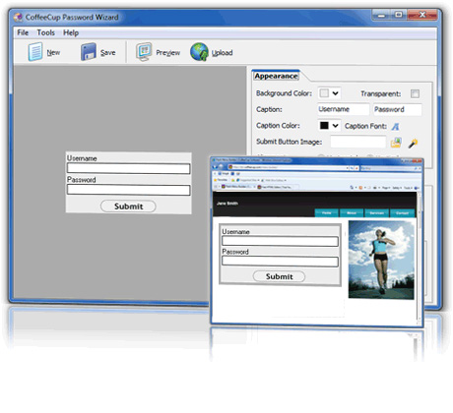This screenshot has height=413, width=453.
Task: Click the Upload globe icon
Action: [199, 52]
